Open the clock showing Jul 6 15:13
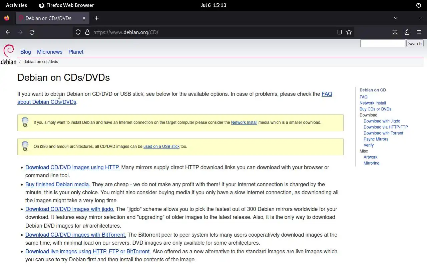The width and height of the screenshot is (427, 267). (213, 5)
